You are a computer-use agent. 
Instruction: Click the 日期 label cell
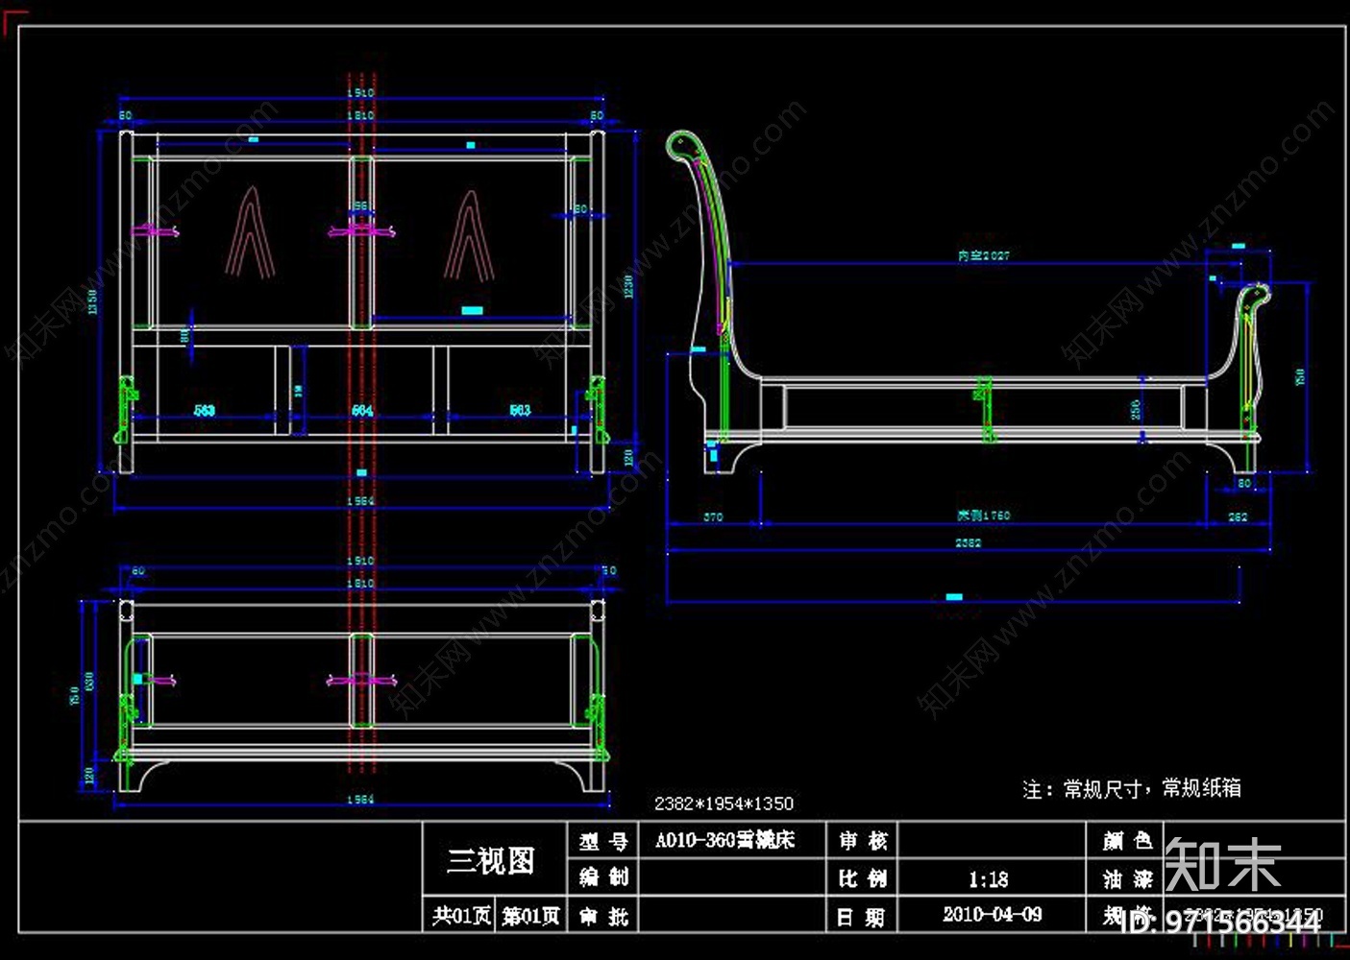[861, 917]
